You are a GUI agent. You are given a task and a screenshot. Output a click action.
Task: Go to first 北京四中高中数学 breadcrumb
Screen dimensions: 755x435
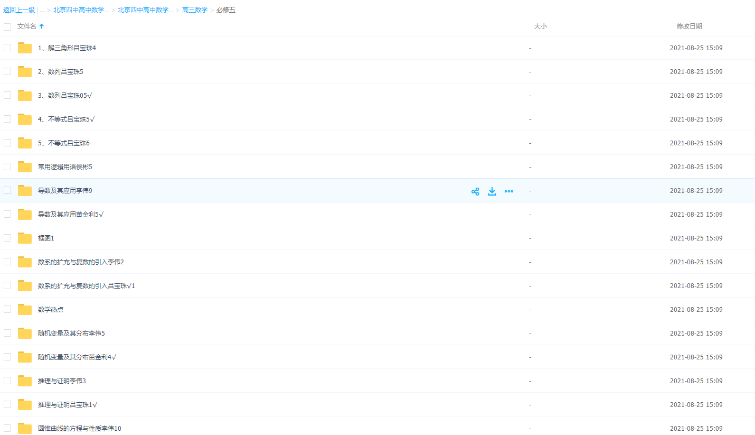pos(81,10)
